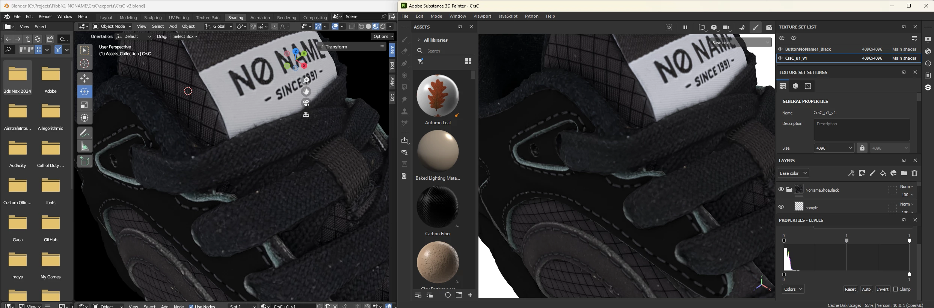Click refresh in Blender file browser
934x308 pixels.
coord(38,39)
